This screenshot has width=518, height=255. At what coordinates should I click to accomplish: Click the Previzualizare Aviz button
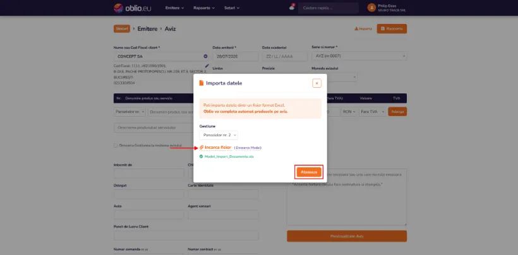click(x=347, y=236)
